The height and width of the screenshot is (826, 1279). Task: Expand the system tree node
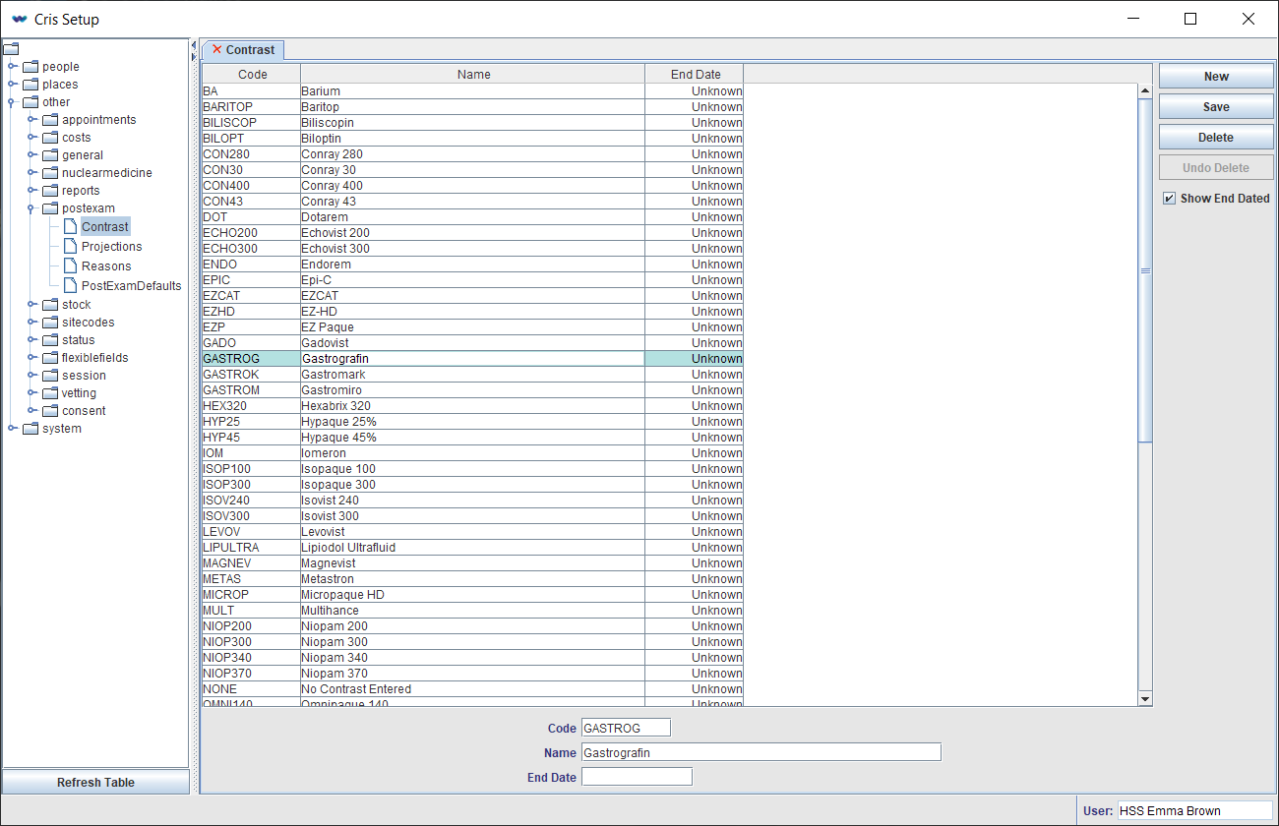pyautogui.click(x=12, y=429)
